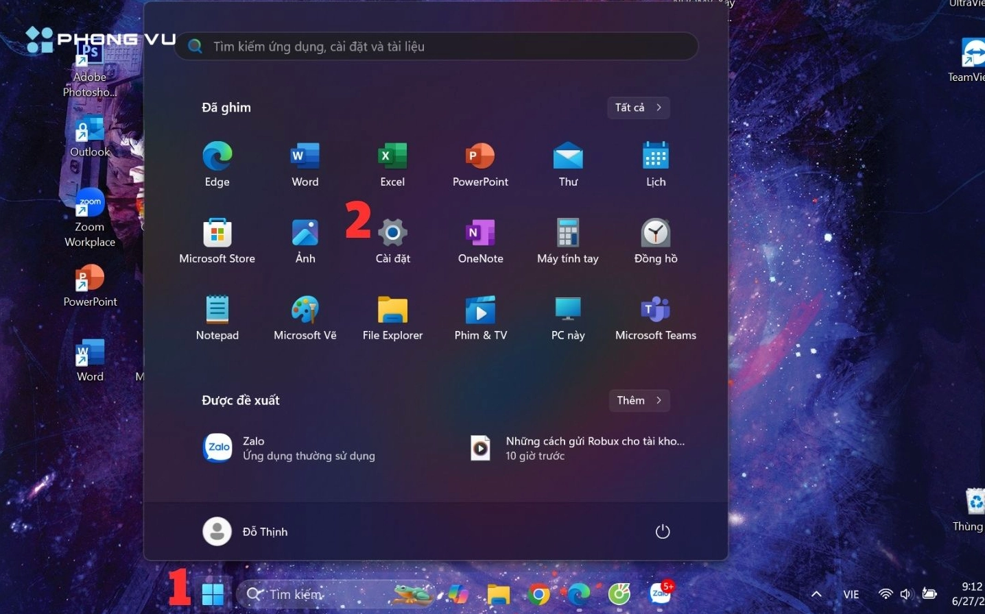The image size is (985, 614).
Task: Click Thêm to see more recommended items
Action: tap(638, 400)
